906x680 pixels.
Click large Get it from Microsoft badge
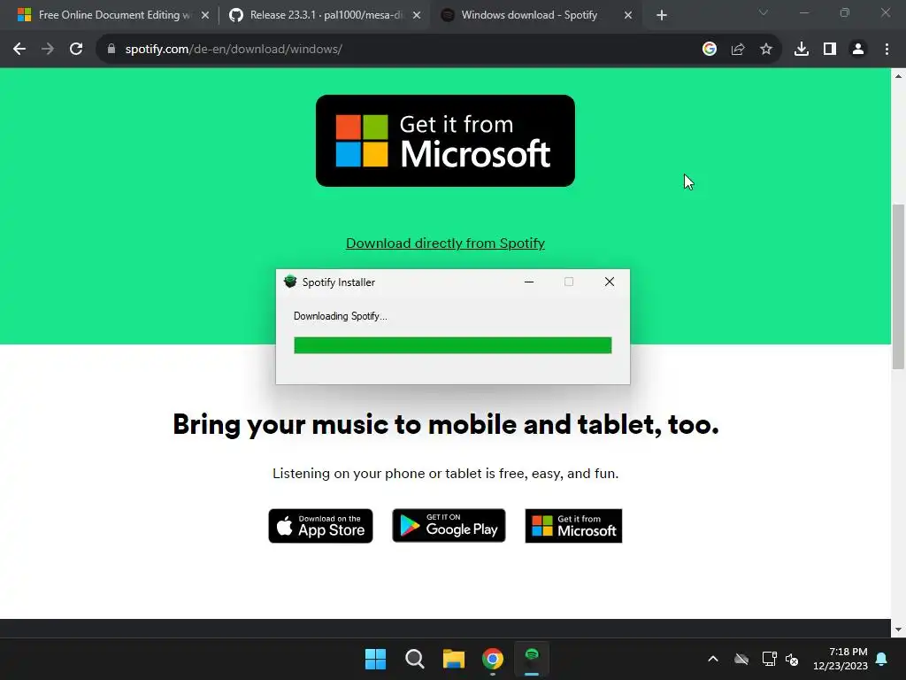coord(445,141)
